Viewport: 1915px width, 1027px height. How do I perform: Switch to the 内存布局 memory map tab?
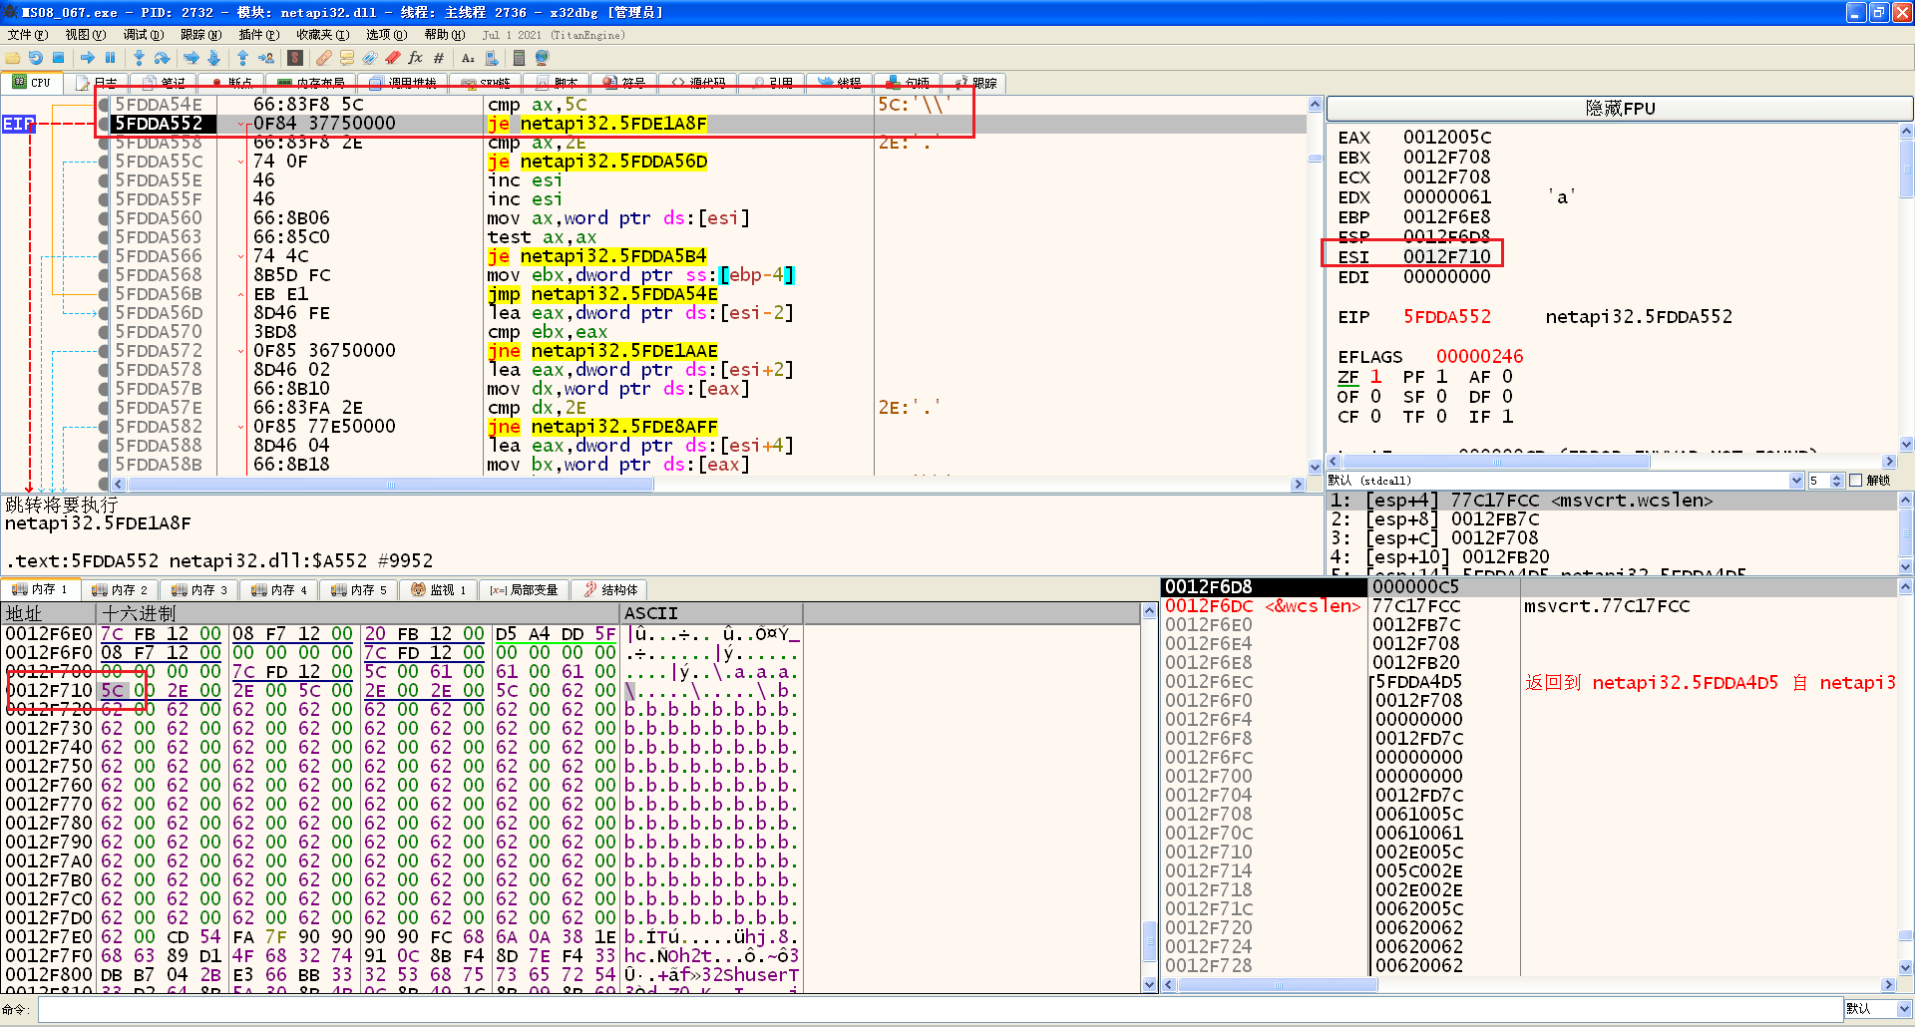(x=312, y=83)
